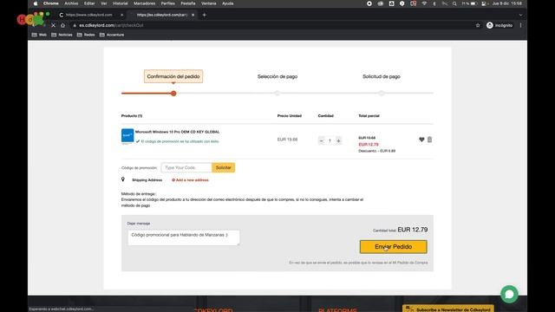This screenshot has height=312, width=555.
Task: Click the Mi Pedido de Compra note
Action: tap(358, 263)
